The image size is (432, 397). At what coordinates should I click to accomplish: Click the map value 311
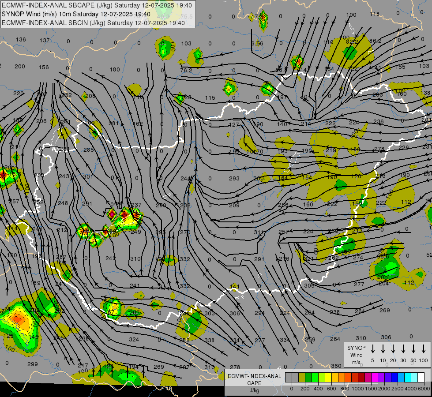pos(259,232)
